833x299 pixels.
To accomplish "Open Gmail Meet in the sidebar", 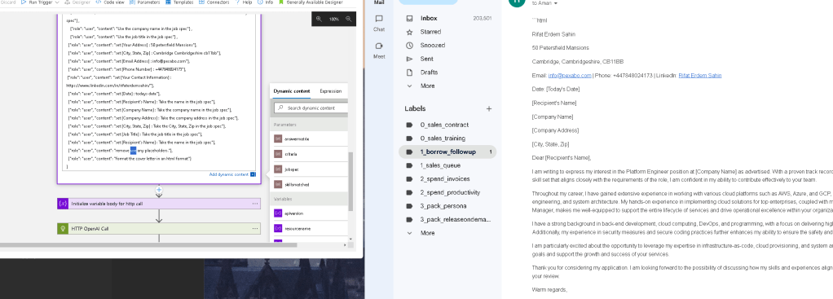I will click(379, 50).
